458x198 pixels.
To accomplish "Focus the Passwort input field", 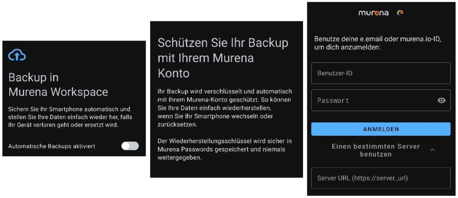I will coord(381,100).
